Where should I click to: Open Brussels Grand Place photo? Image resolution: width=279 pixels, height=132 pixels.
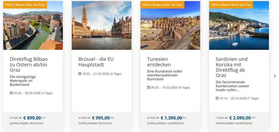[101, 26]
